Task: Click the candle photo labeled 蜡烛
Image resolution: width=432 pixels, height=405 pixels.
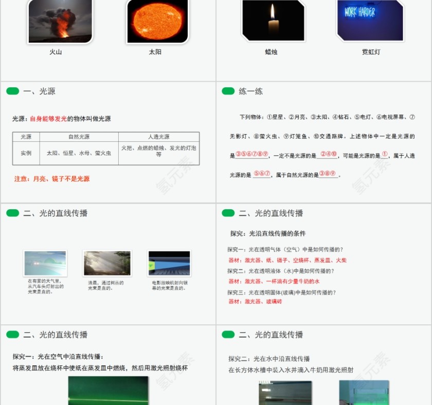Action: click(x=273, y=21)
